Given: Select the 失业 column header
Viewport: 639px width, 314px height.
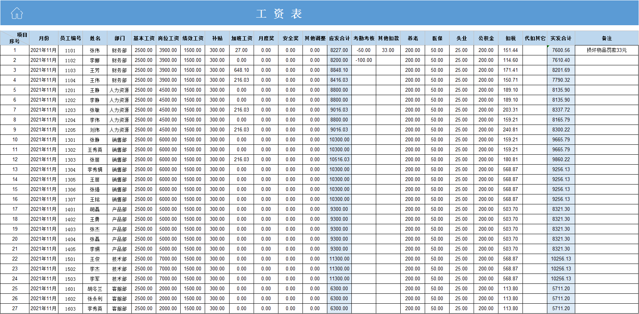Looking at the screenshot, I should coord(462,38).
